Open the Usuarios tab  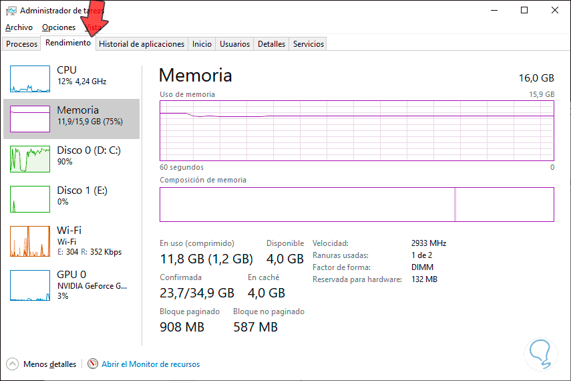pyautogui.click(x=235, y=44)
